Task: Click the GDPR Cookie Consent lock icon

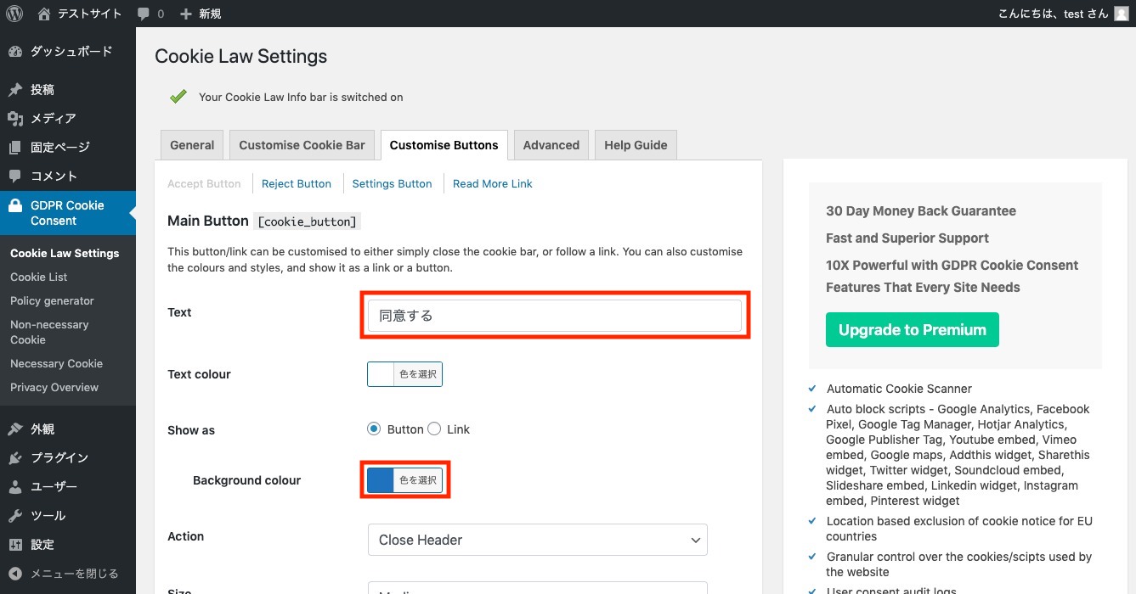Action: (x=15, y=205)
